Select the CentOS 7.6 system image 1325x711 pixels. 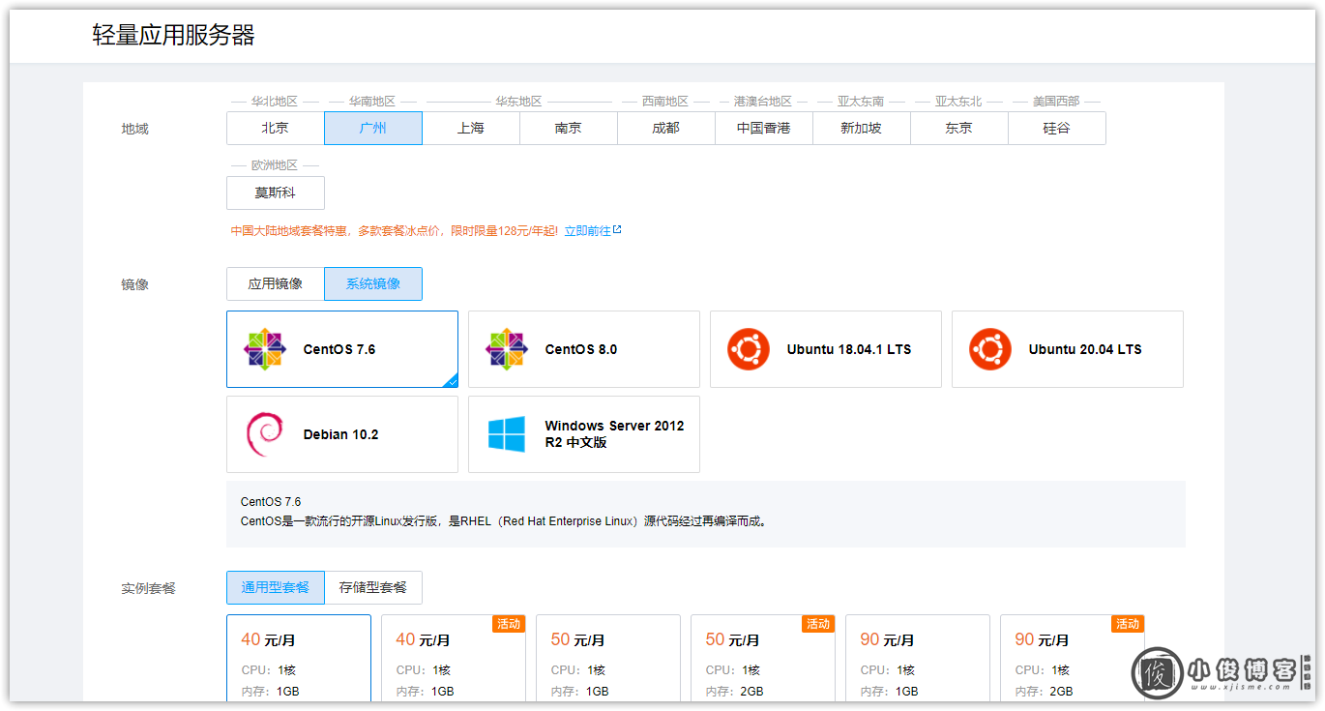pyautogui.click(x=341, y=349)
